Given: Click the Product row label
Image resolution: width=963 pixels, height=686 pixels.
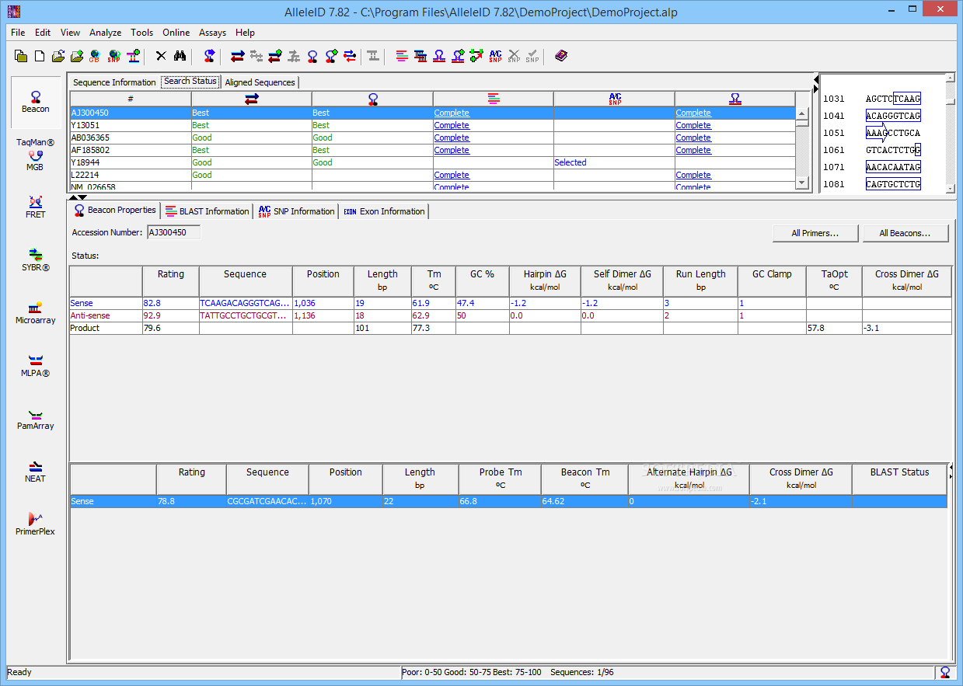Looking at the screenshot, I should 85,328.
